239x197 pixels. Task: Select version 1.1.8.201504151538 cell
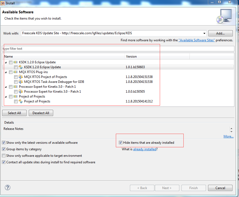139,77
